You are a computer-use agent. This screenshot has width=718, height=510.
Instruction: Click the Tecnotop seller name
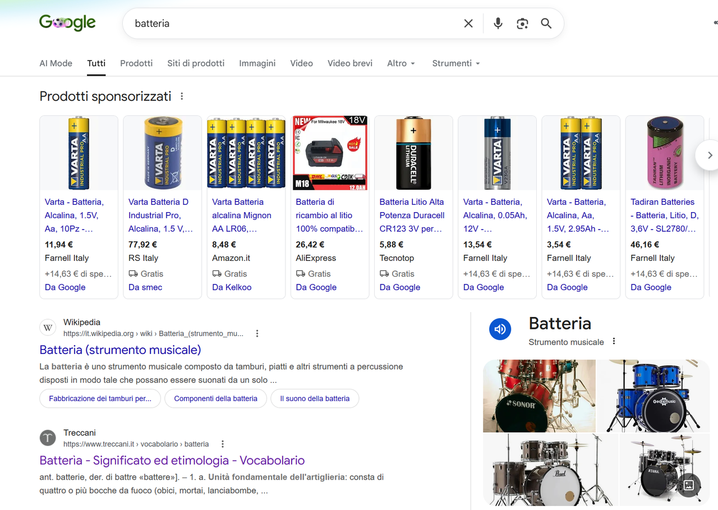(x=397, y=258)
